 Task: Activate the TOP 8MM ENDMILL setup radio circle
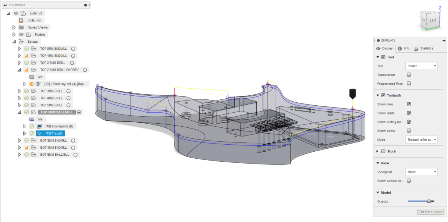[73, 49]
